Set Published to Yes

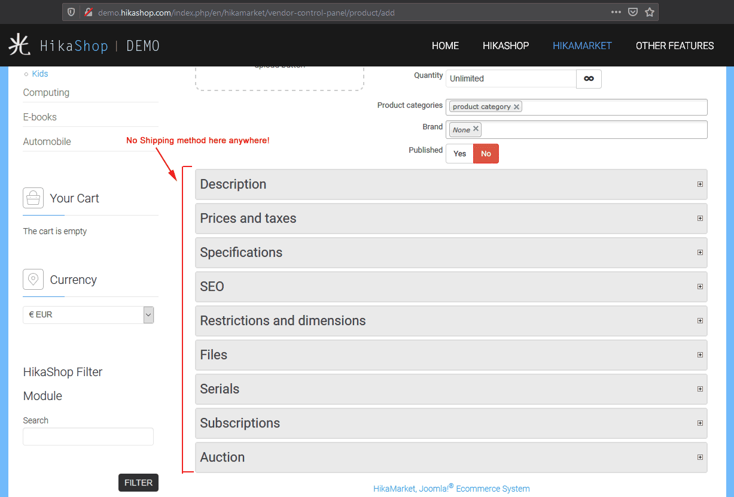(x=459, y=154)
